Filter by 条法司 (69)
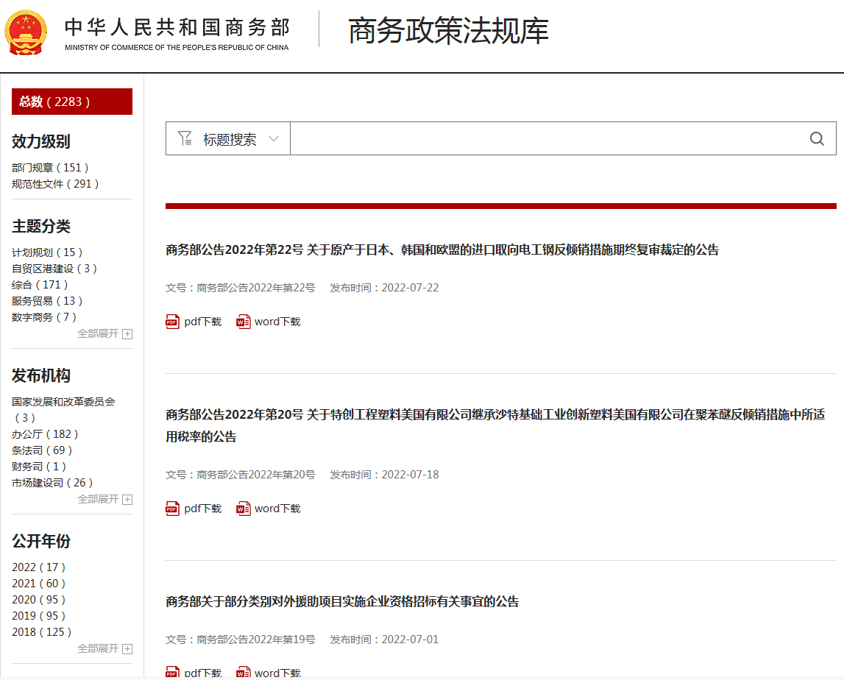This screenshot has height=680, width=844. point(42,450)
